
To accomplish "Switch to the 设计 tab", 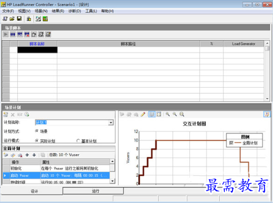I will click(x=32, y=191).
